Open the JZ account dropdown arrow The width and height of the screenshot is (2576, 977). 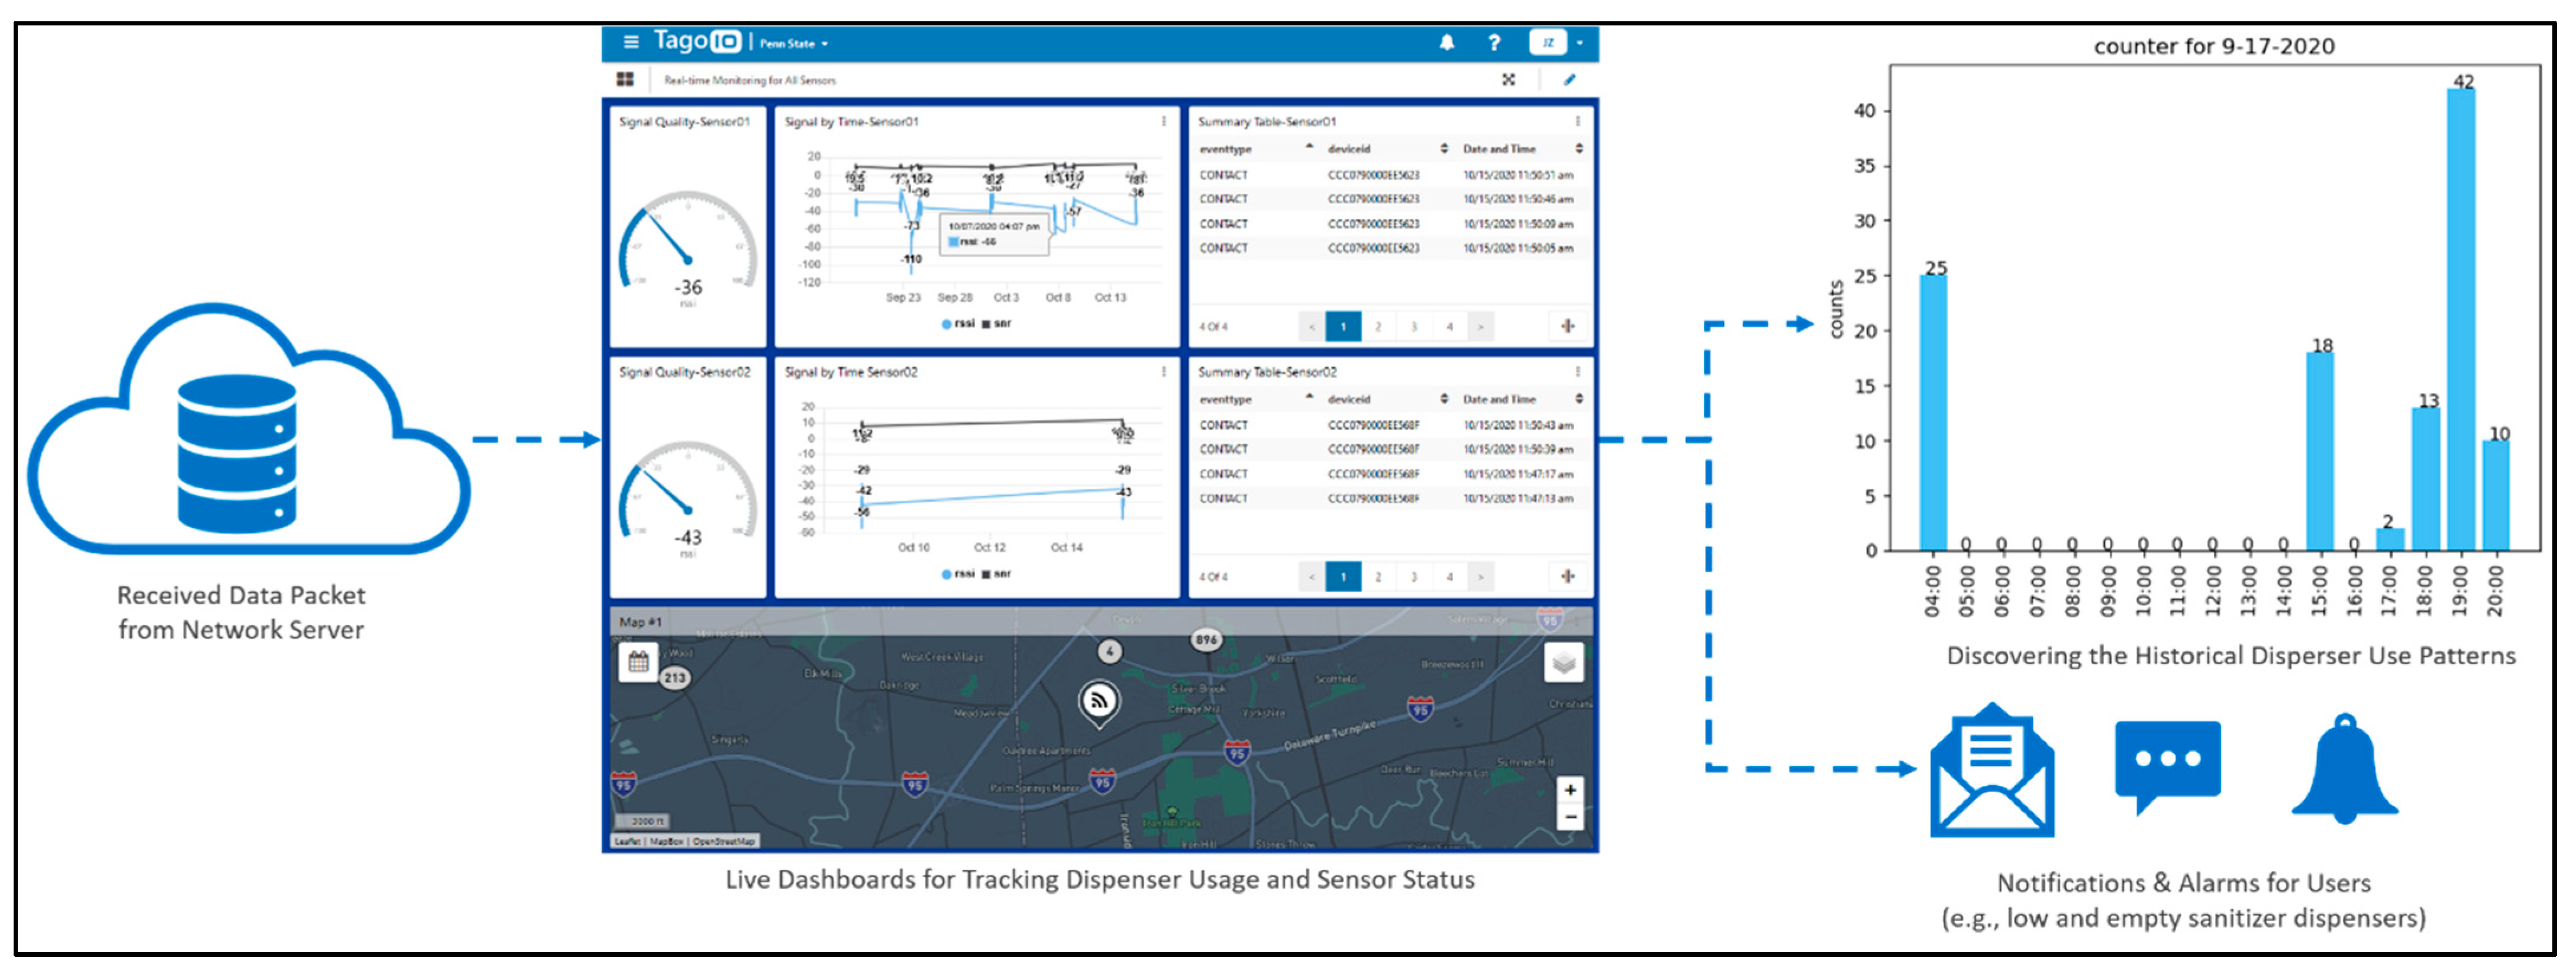[1580, 43]
